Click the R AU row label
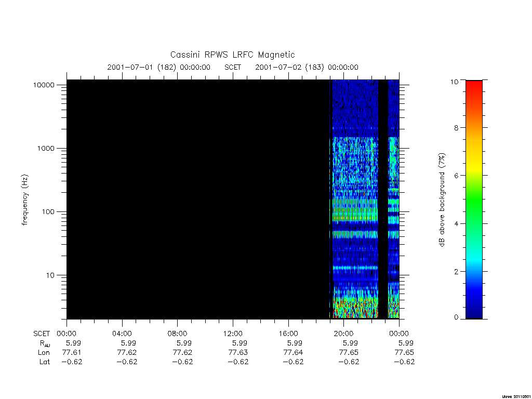532x399 pixels. tap(45, 343)
